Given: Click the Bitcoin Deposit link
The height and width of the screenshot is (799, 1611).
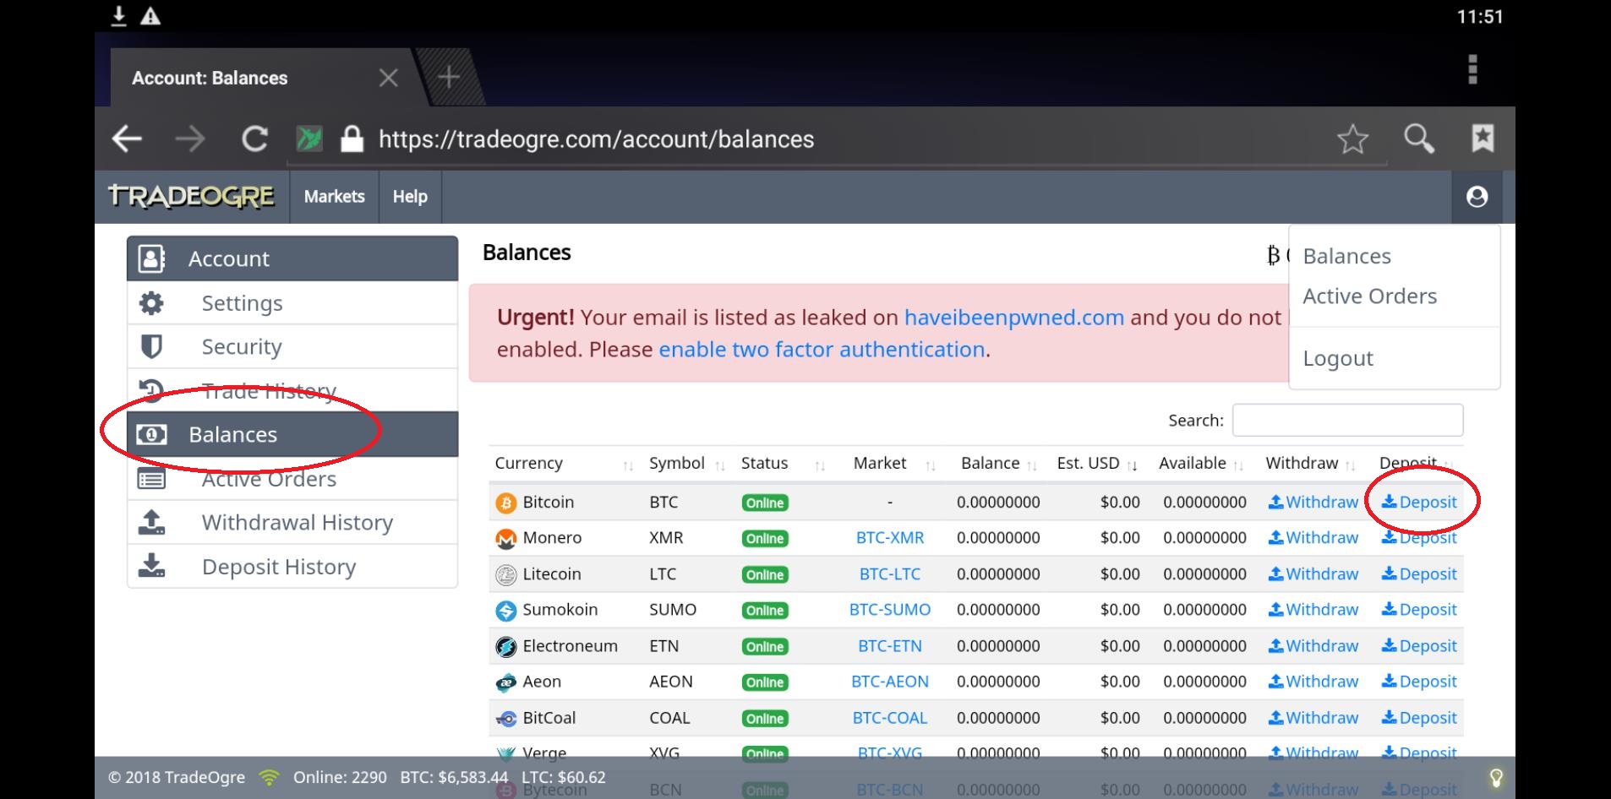Looking at the screenshot, I should point(1419,502).
